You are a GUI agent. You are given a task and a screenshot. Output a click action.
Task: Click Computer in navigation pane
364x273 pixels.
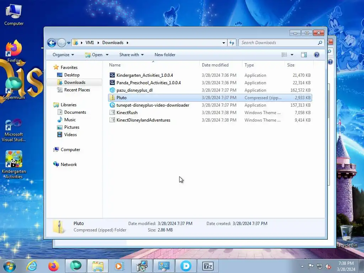click(66, 150)
